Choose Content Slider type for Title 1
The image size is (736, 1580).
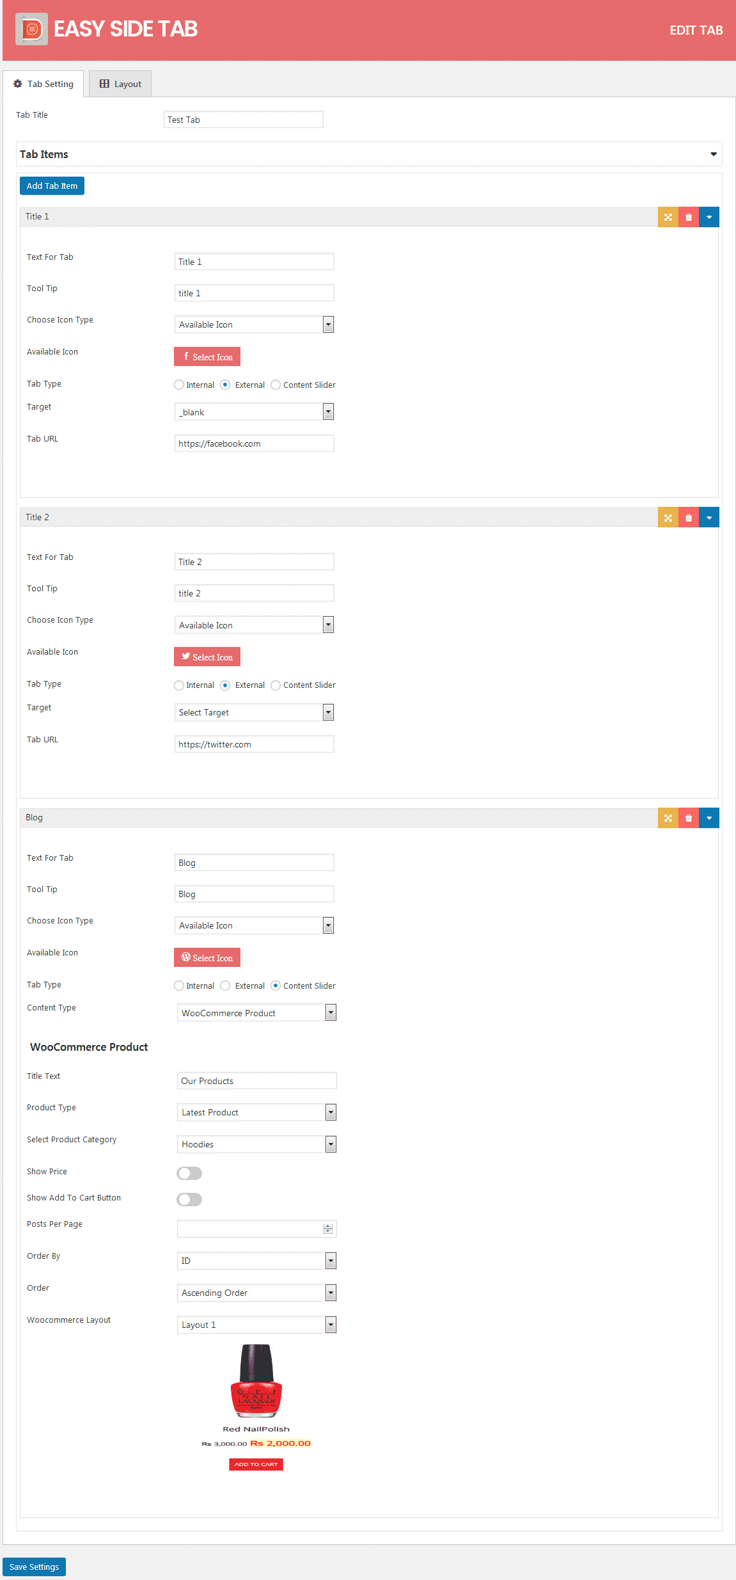[276, 385]
